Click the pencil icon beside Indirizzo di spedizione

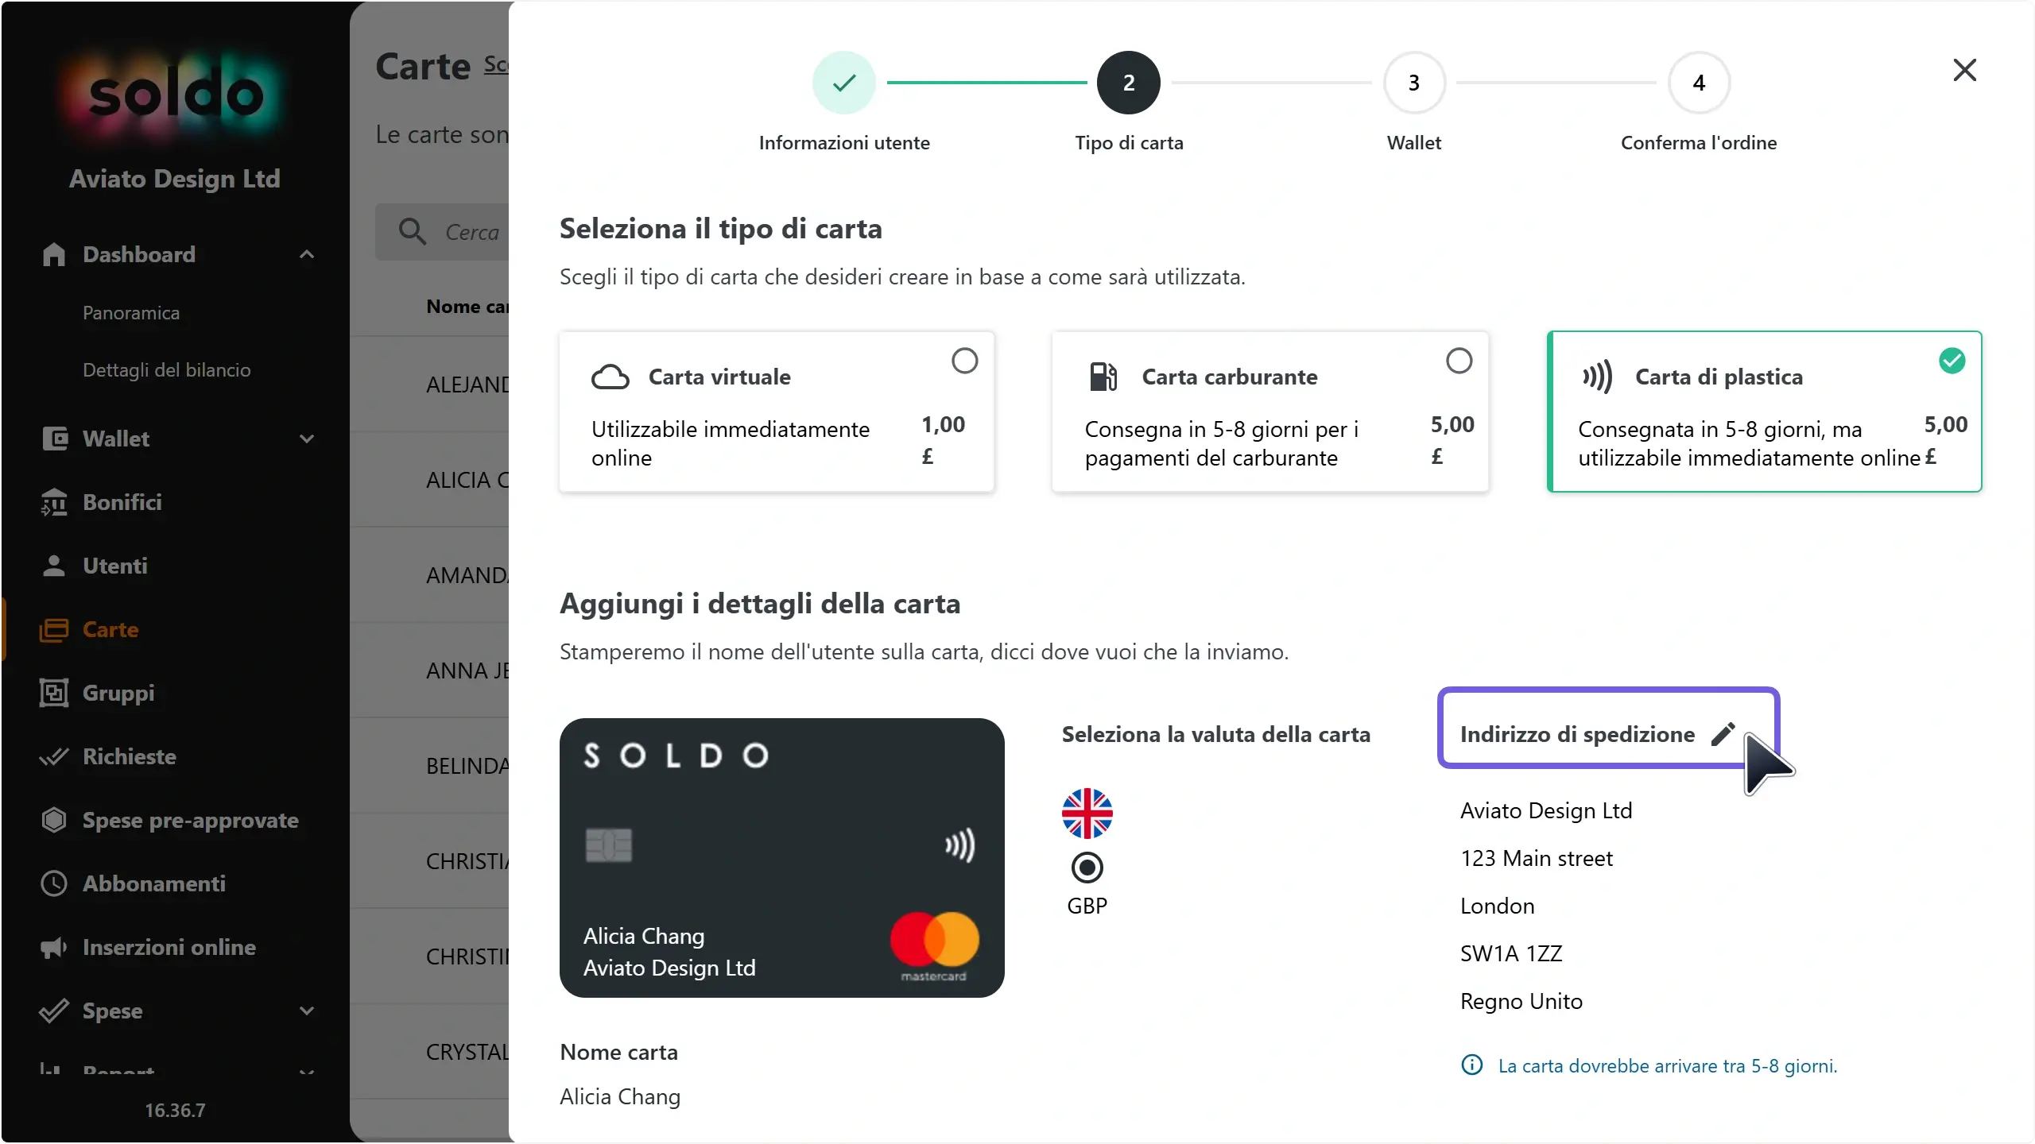[1723, 734]
